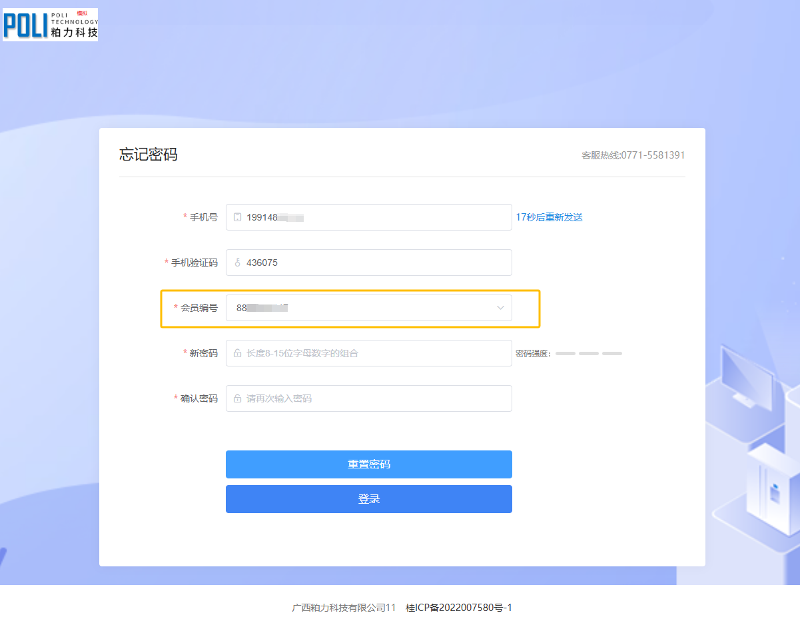Click the 会员编号 label text
The height and width of the screenshot is (631, 800).
199,308
